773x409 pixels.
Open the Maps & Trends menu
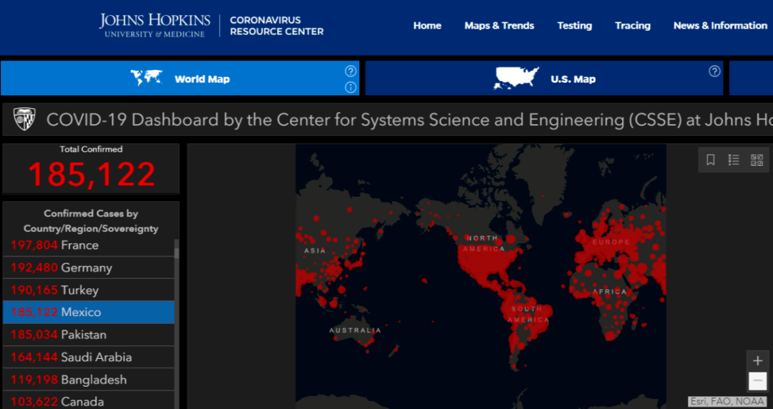tap(500, 26)
